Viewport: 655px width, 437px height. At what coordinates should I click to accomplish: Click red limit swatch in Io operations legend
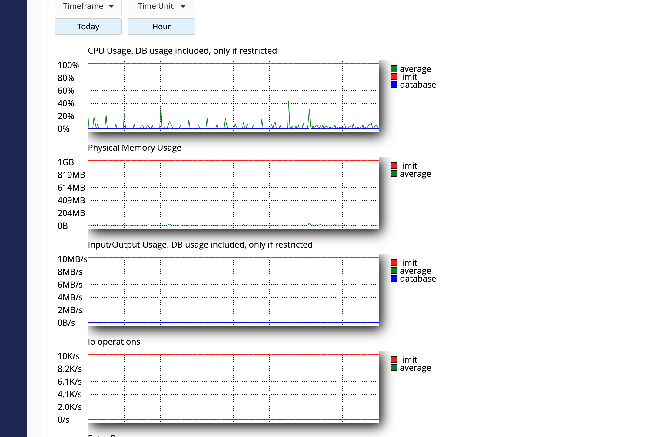[x=394, y=360]
